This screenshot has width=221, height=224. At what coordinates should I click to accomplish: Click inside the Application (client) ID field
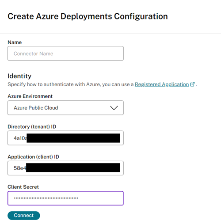[65, 168]
